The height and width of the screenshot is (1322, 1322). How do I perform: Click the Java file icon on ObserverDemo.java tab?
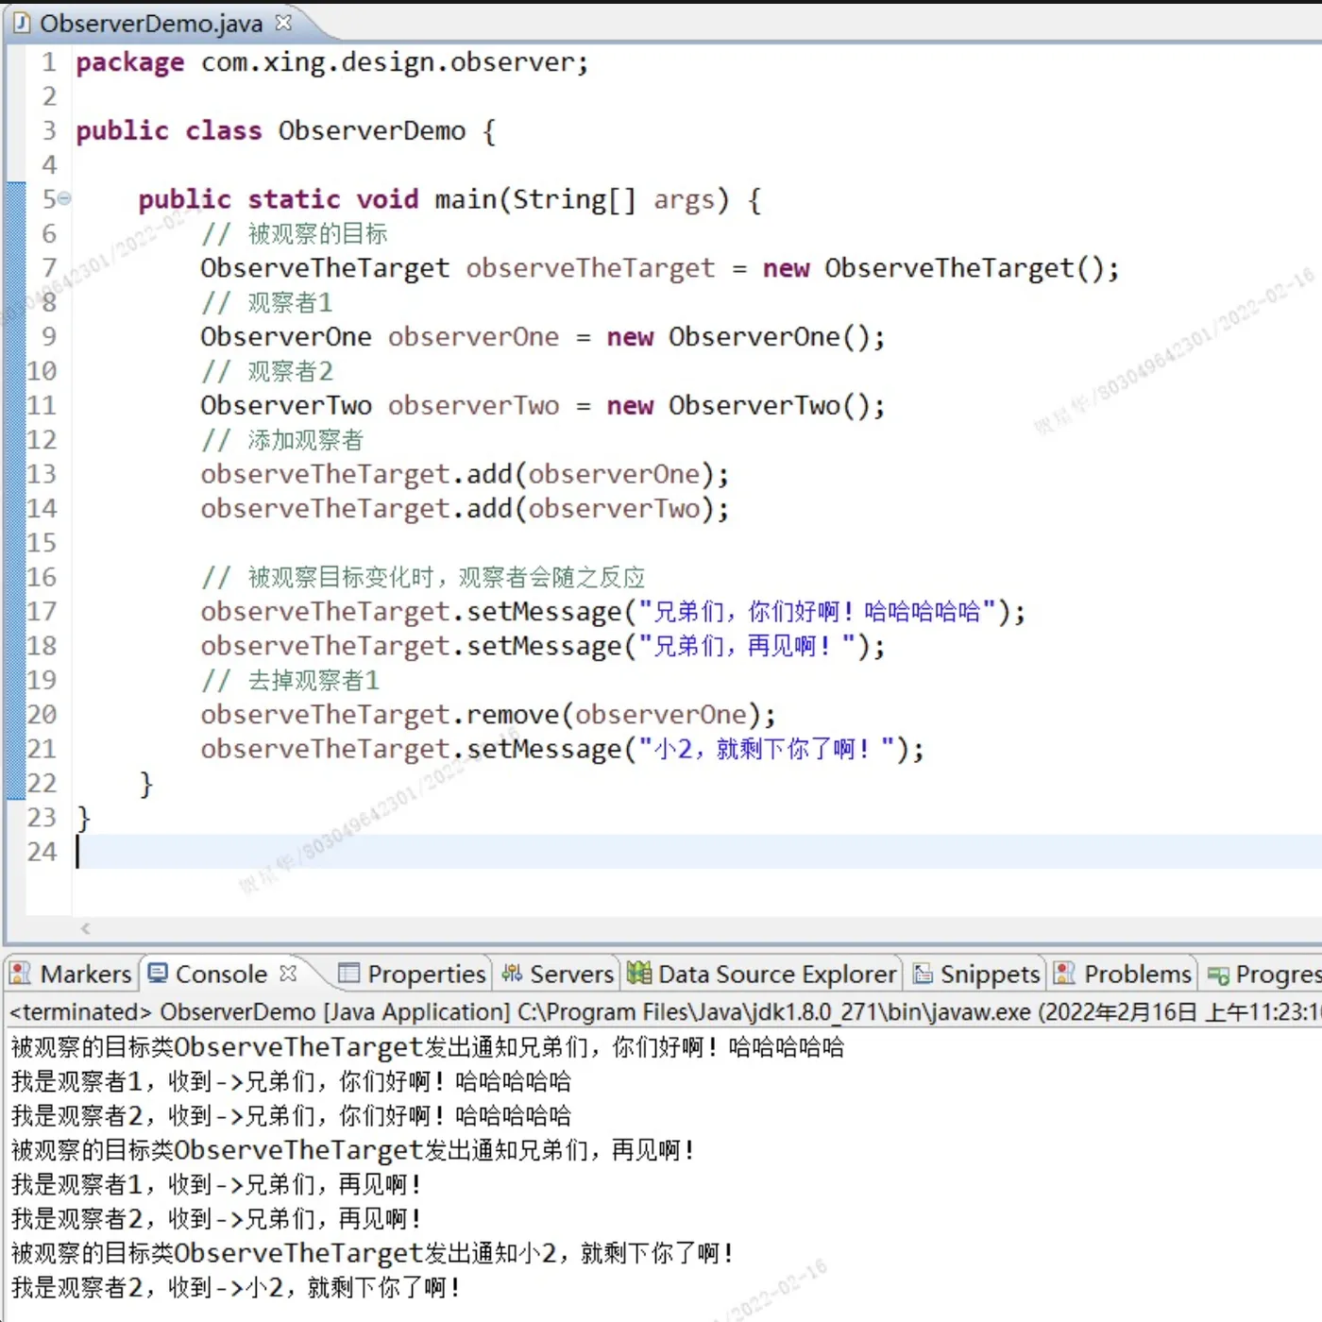click(x=22, y=24)
